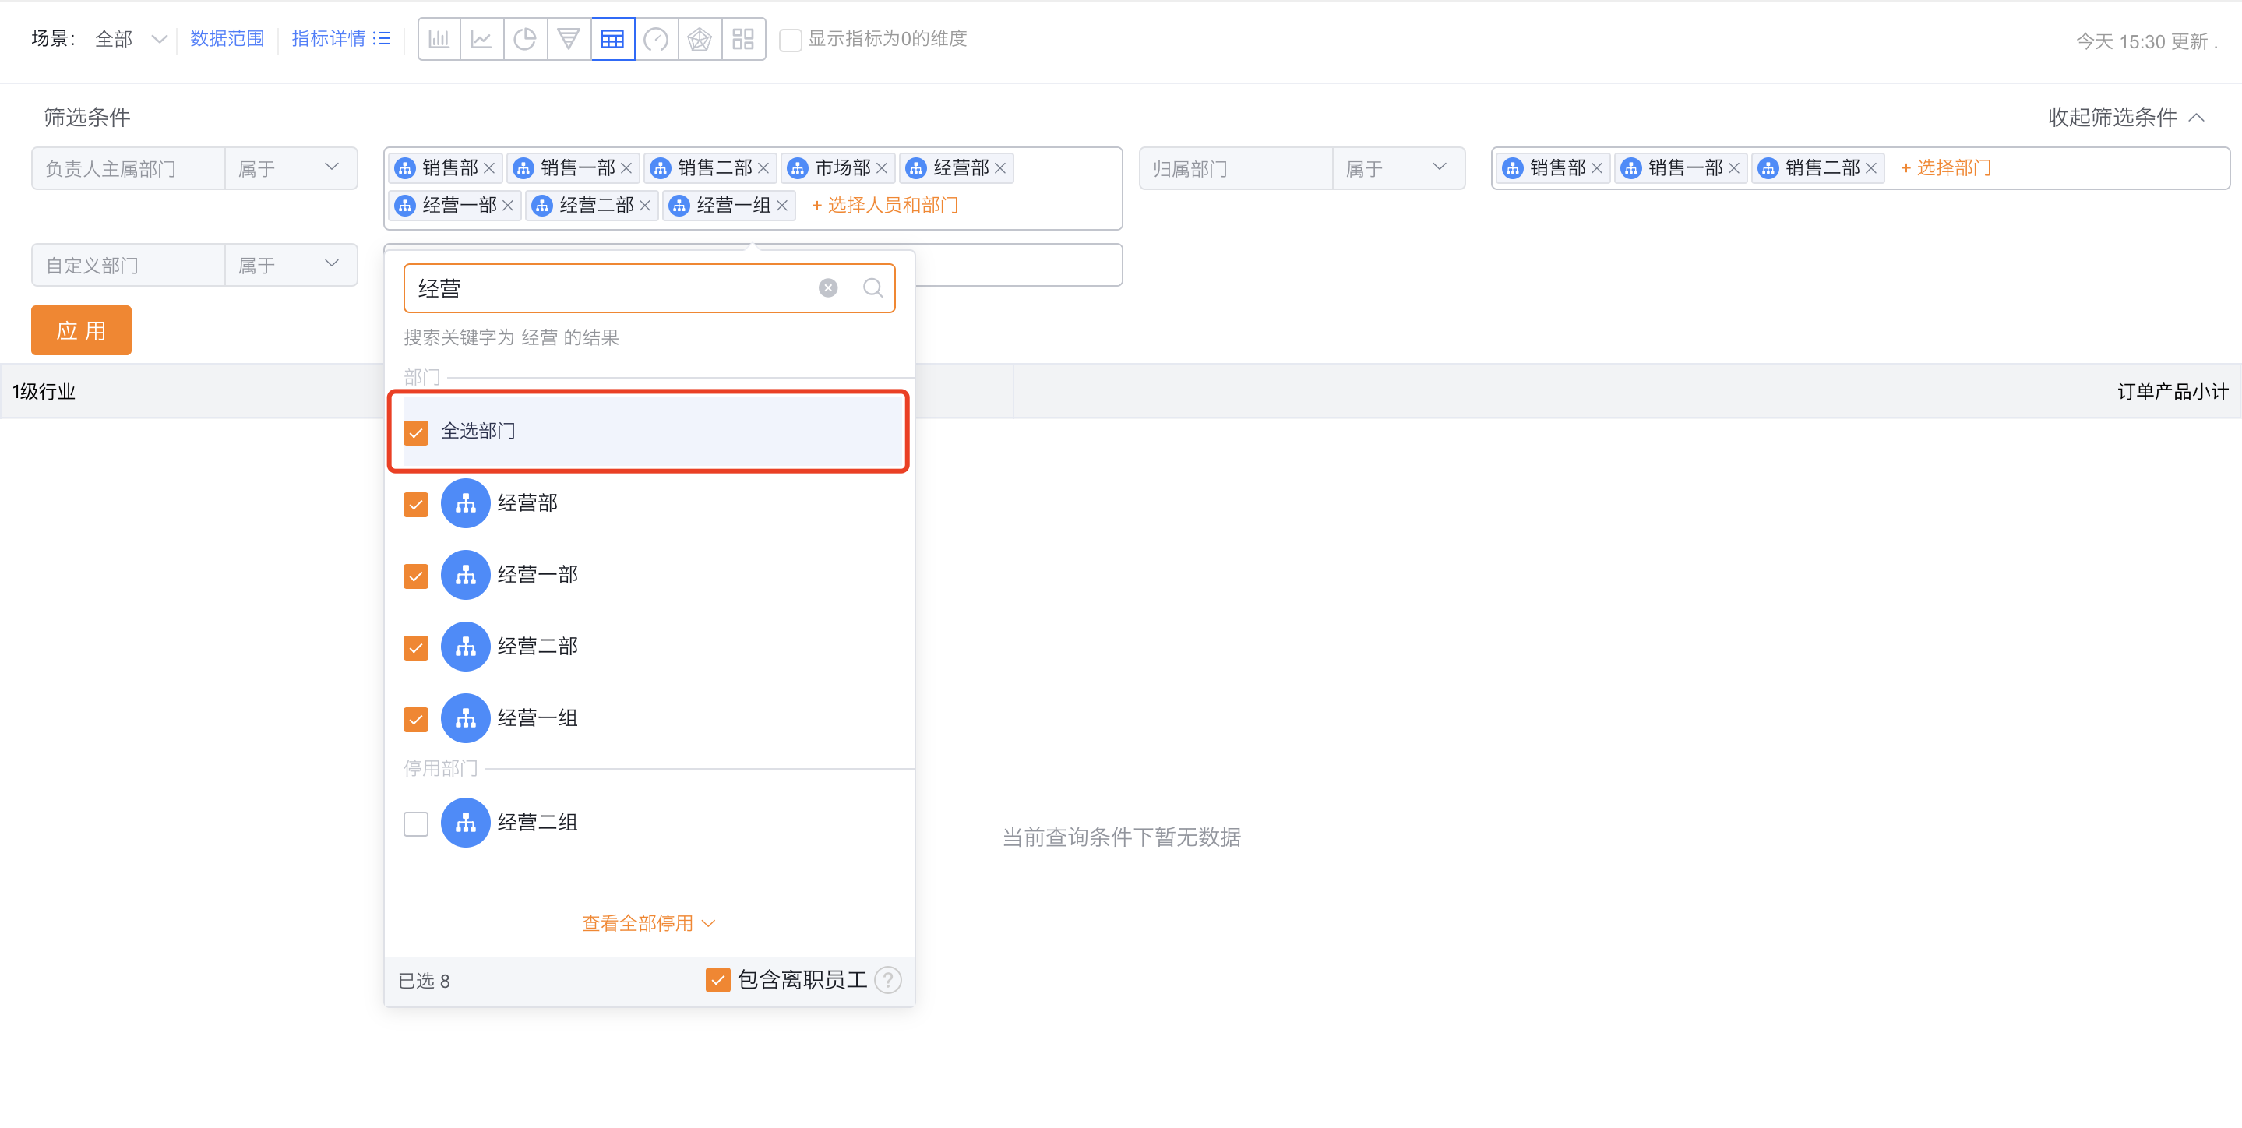Switch to the bar chart view
The image size is (2242, 1128).
pyautogui.click(x=439, y=38)
